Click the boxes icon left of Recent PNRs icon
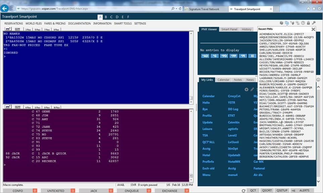This screenshot has height=193, width=323. coord(281,23)
